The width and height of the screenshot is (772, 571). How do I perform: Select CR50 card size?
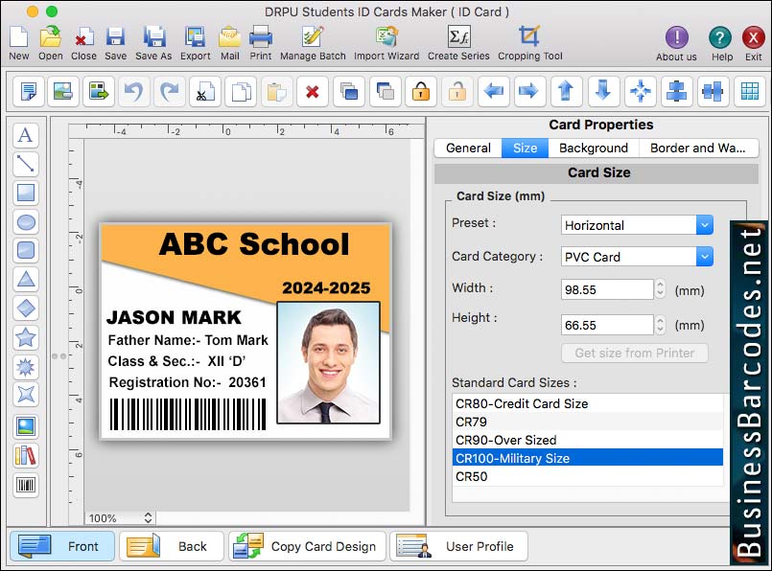[587, 476]
